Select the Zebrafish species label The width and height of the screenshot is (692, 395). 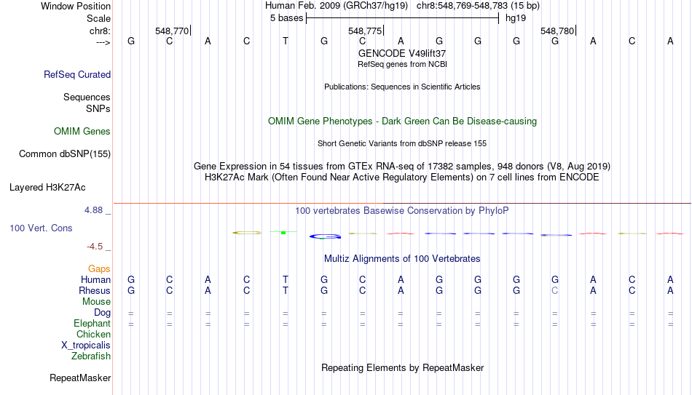coord(91,356)
